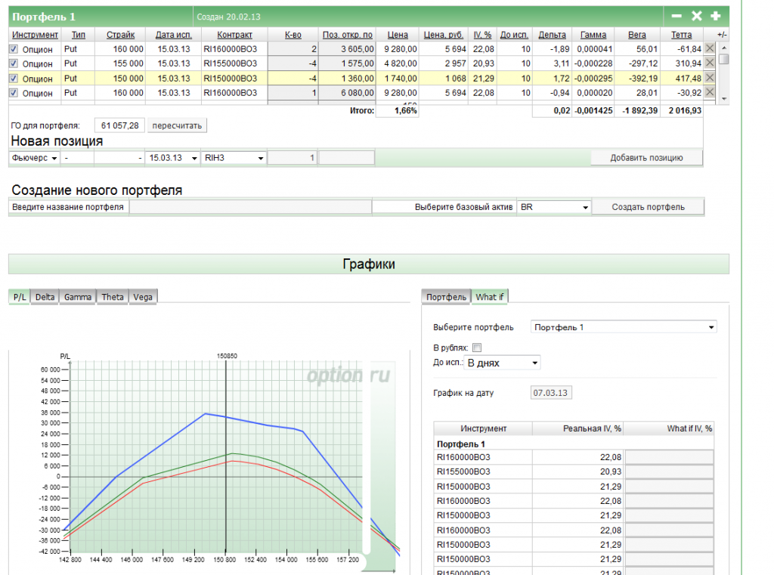Remove the 155 000 strike row

tap(710, 63)
